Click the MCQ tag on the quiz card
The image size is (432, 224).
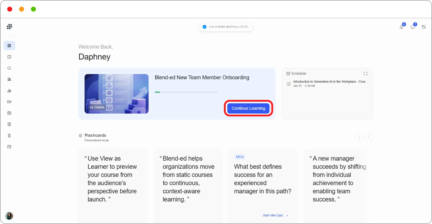(240, 157)
